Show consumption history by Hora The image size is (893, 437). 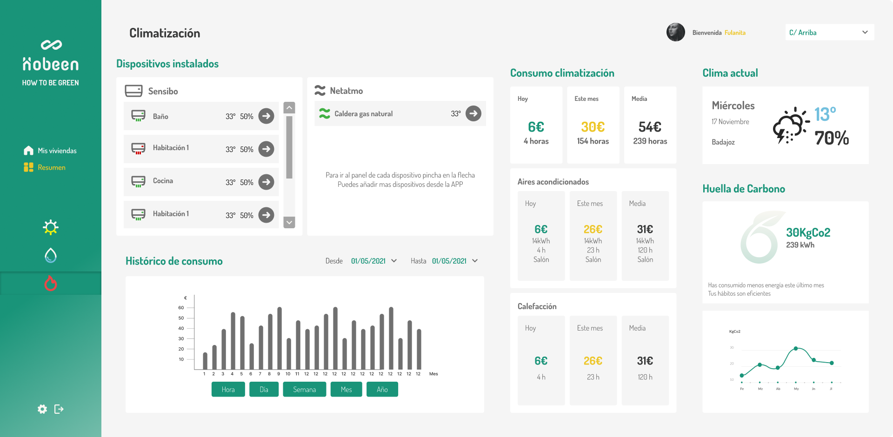point(228,390)
